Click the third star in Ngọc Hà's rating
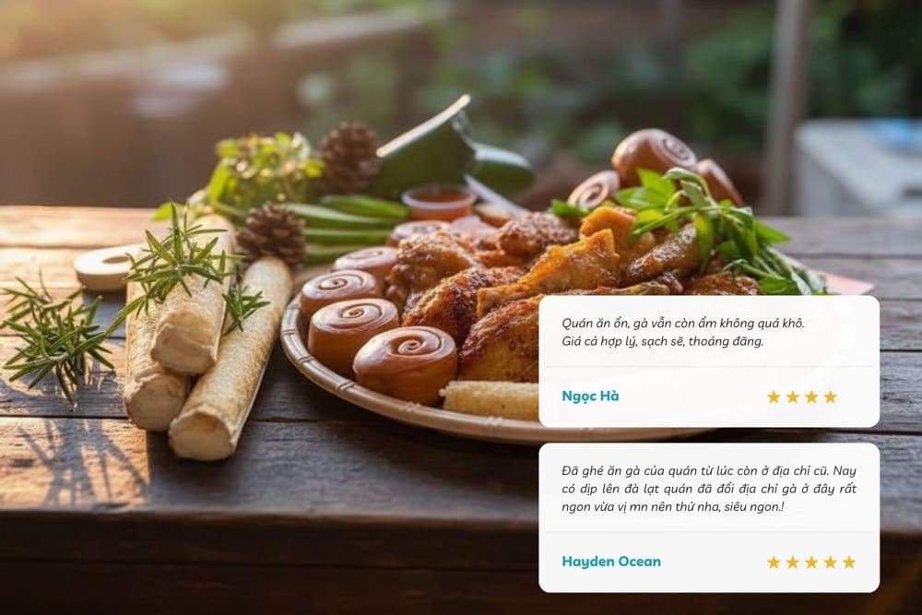This screenshot has height=615, width=922. point(811,396)
